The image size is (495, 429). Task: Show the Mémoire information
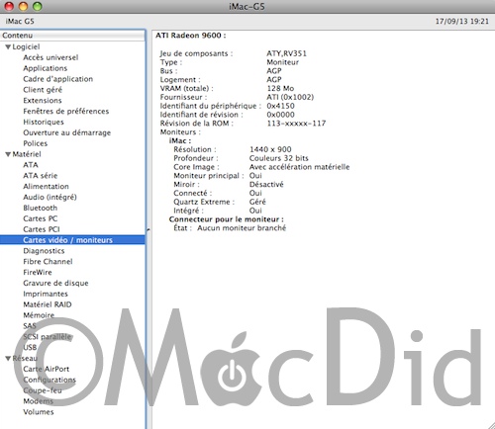[x=39, y=315]
